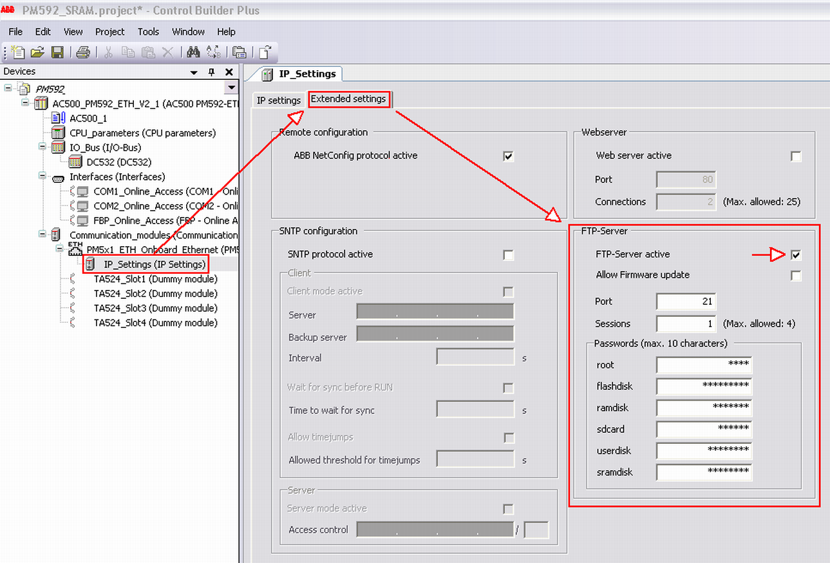Open the View menu
830x563 pixels.
click(73, 32)
